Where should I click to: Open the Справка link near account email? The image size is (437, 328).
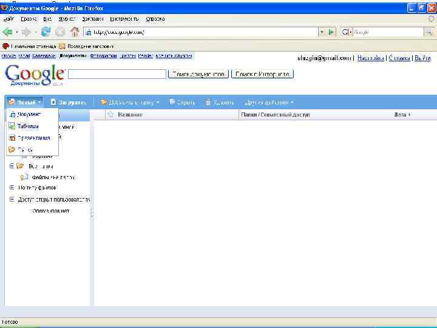(x=399, y=58)
